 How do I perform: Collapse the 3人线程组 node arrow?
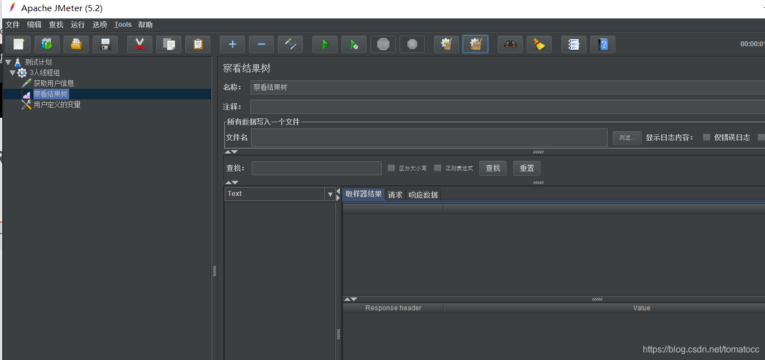(12, 73)
